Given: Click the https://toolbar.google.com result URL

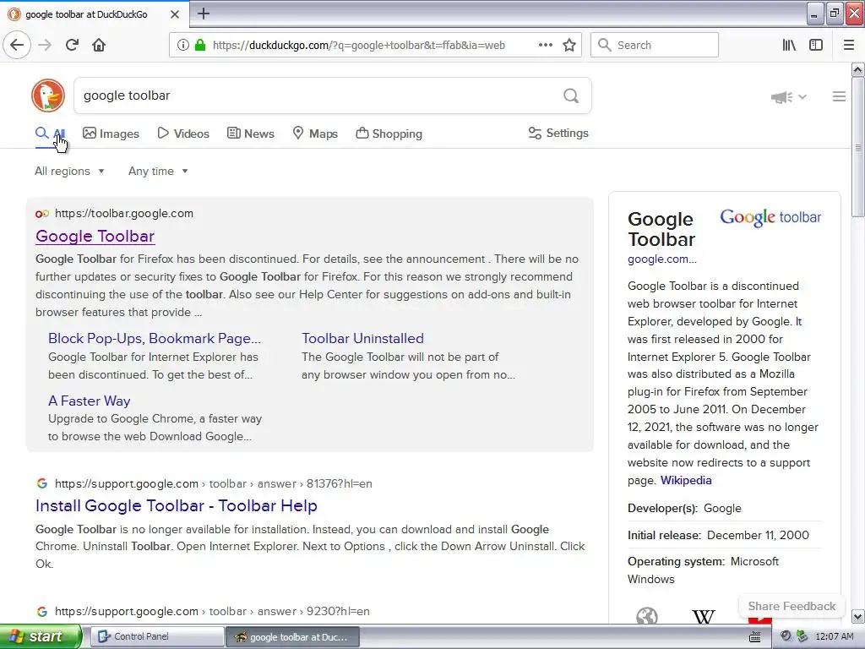Looking at the screenshot, I should tap(124, 214).
